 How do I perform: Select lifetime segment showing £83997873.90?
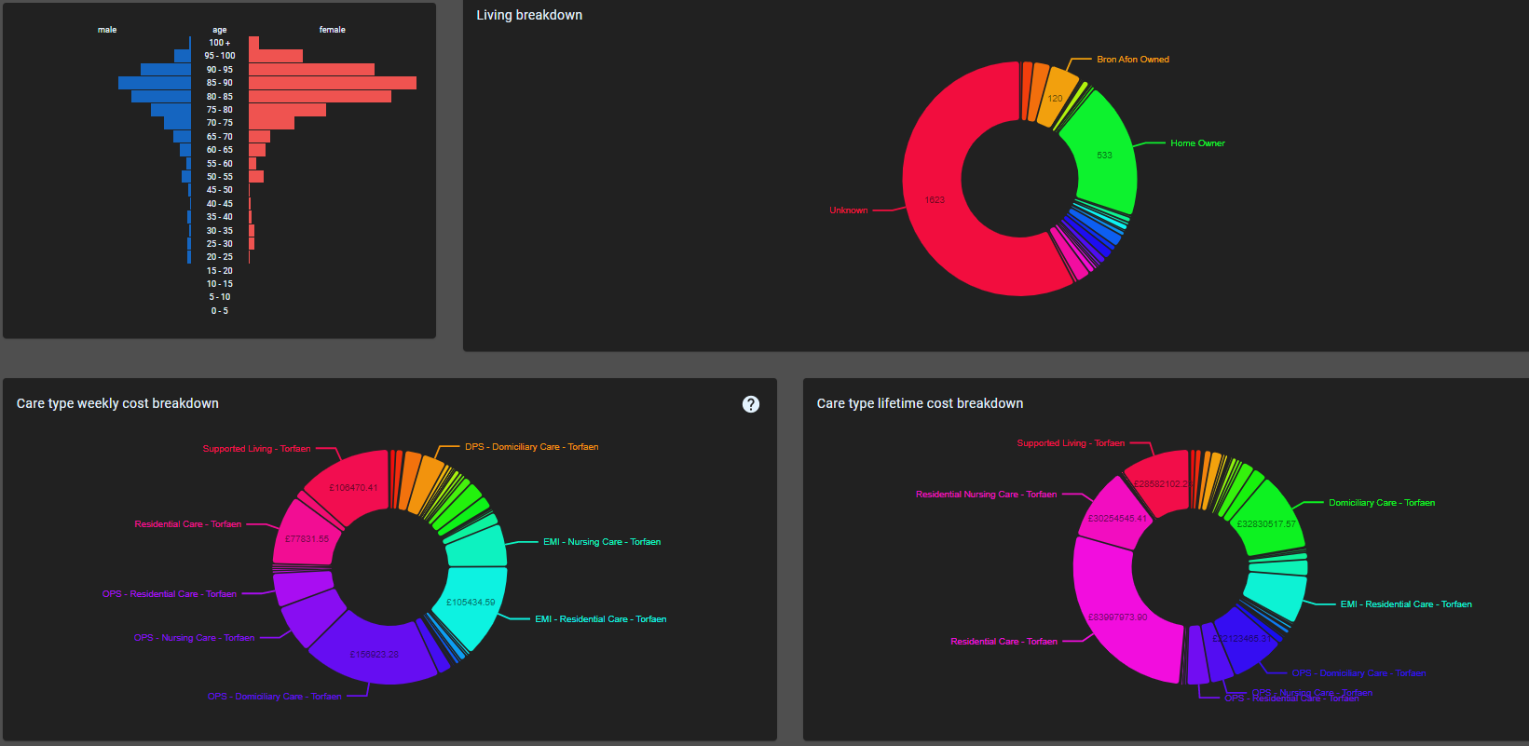tap(1118, 617)
